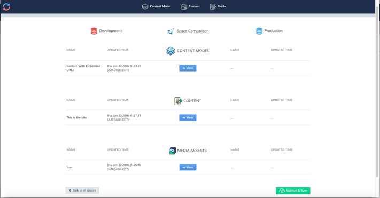Select the Icon row name
The height and width of the screenshot is (198, 380).
[69, 167]
